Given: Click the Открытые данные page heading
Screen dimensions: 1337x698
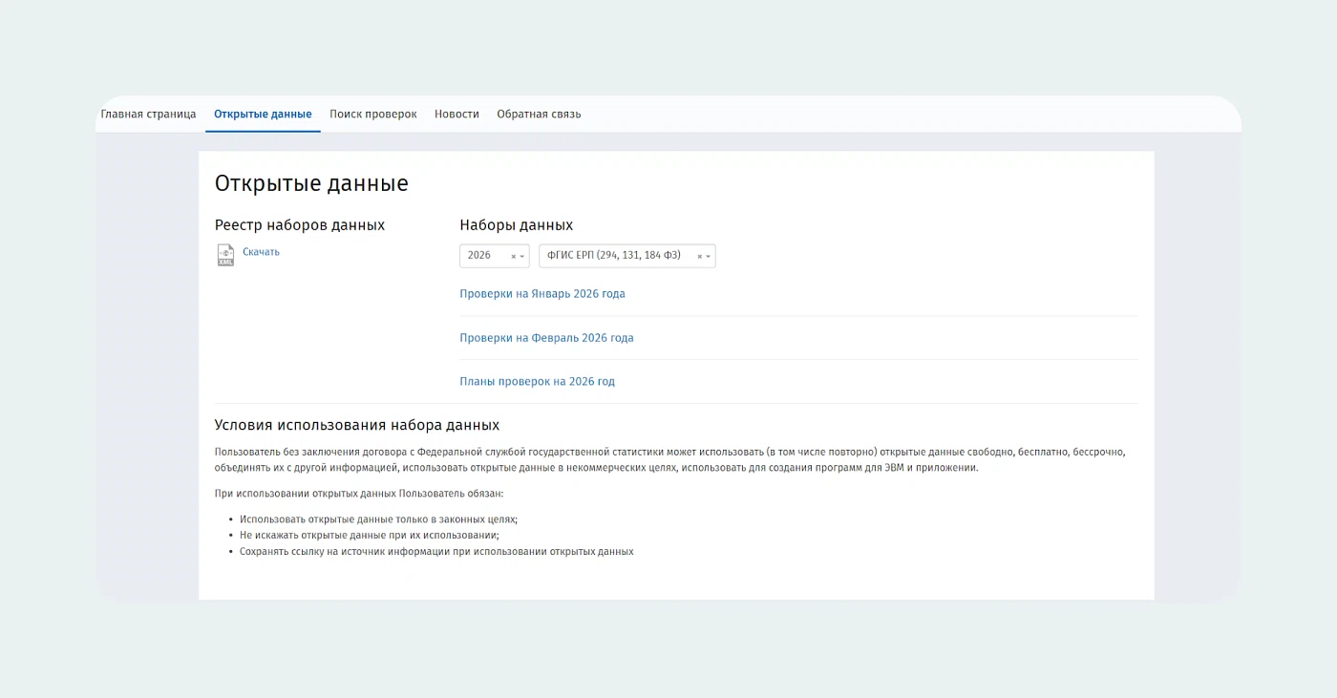Looking at the screenshot, I should pos(311,183).
